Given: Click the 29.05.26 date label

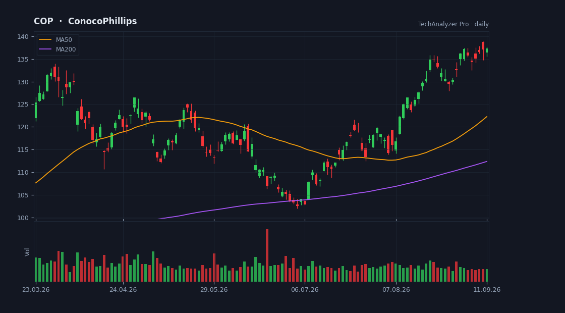Looking at the screenshot, I should [214, 290].
